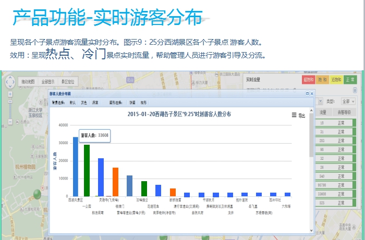Screen dimensions: 365x240
Task: Maximize the 游客人数分布图 chart window
Action: pos(307,94)
